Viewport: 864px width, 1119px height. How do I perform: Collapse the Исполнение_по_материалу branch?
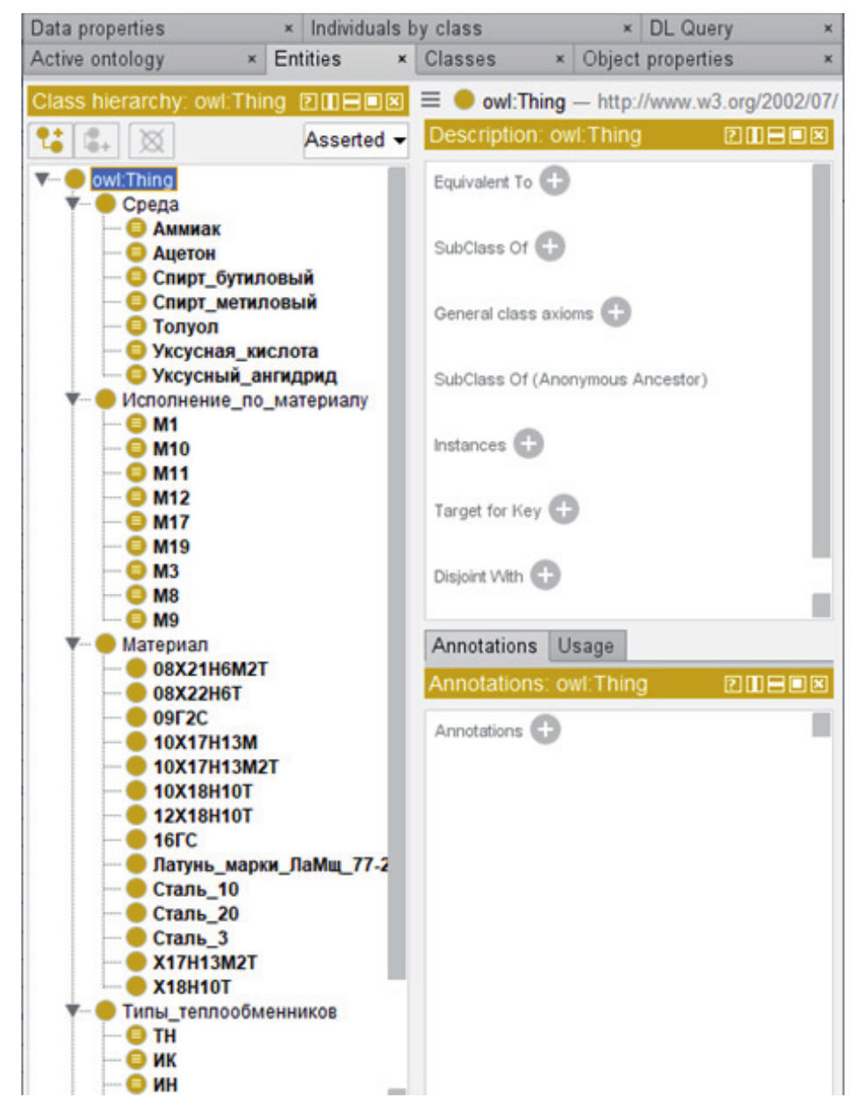coord(73,400)
